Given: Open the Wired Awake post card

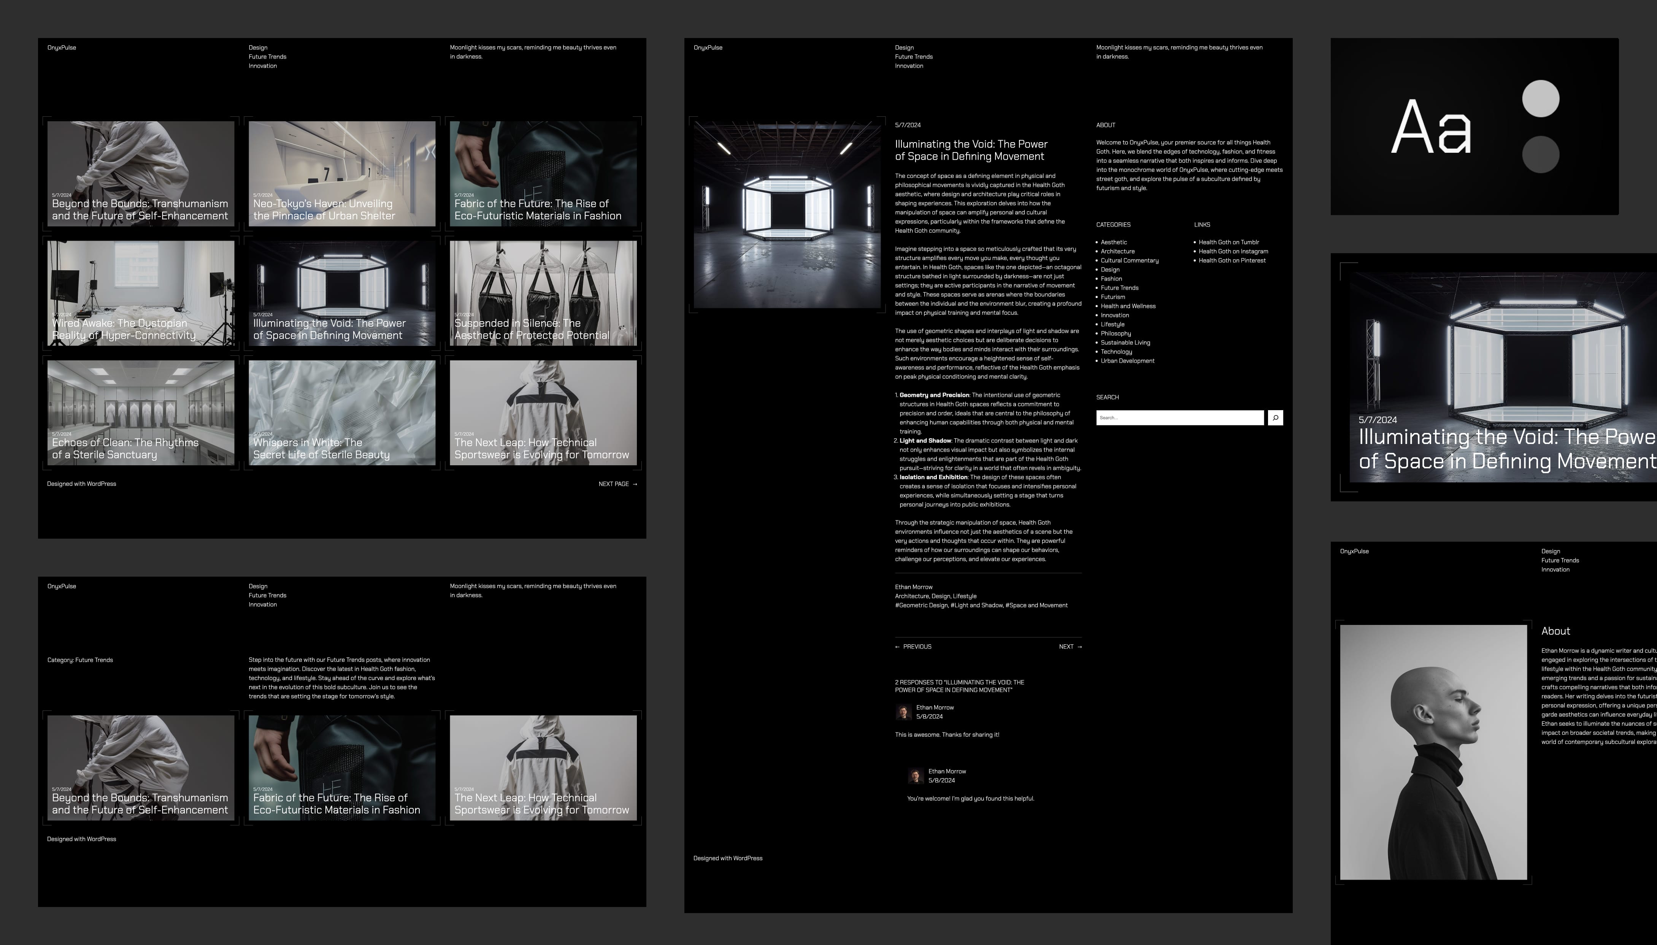Looking at the screenshot, I should click(140, 293).
